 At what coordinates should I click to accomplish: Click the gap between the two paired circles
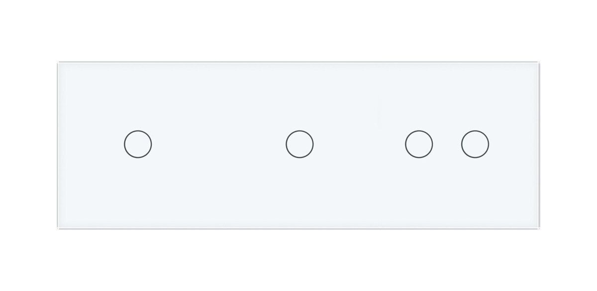(x=447, y=145)
